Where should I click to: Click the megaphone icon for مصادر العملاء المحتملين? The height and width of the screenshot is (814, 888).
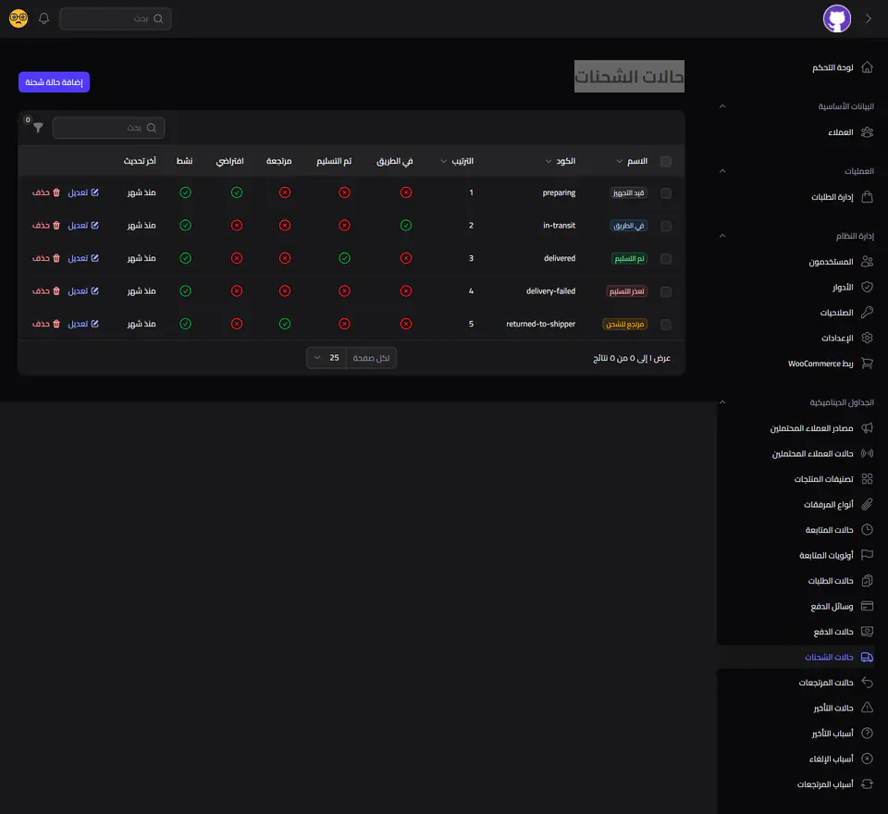[867, 427]
